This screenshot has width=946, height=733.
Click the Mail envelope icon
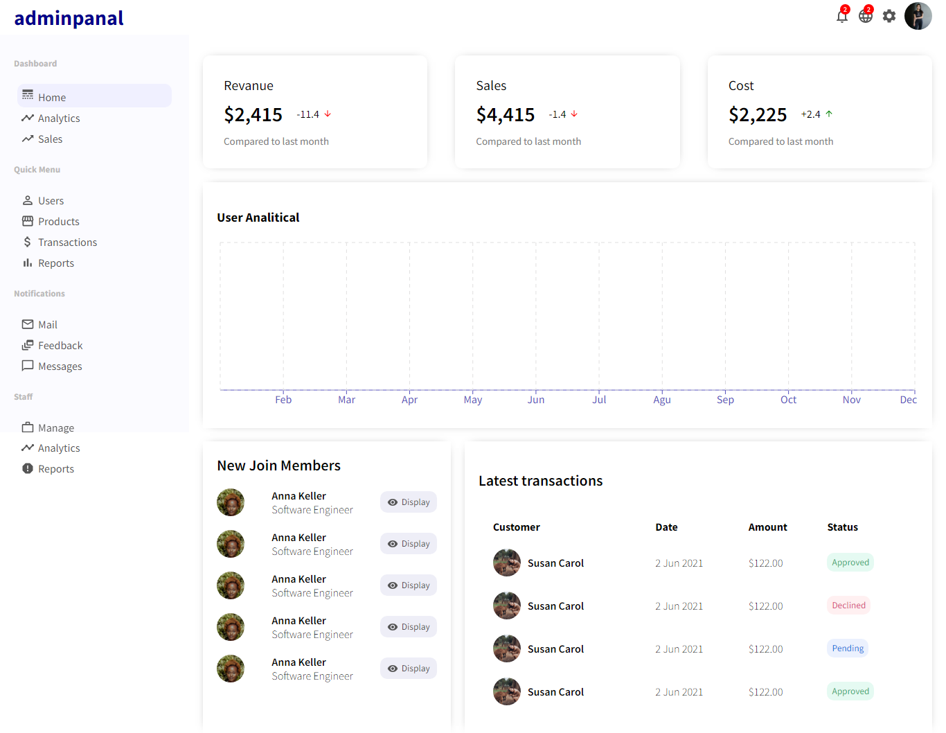(28, 325)
